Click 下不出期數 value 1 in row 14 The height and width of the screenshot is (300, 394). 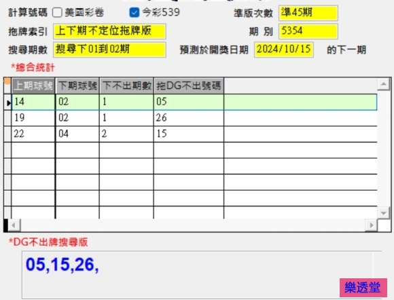tap(126, 102)
